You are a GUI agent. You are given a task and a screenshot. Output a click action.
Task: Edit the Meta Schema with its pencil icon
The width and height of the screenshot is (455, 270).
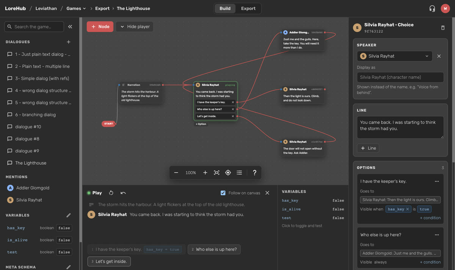pyautogui.click(x=69, y=267)
